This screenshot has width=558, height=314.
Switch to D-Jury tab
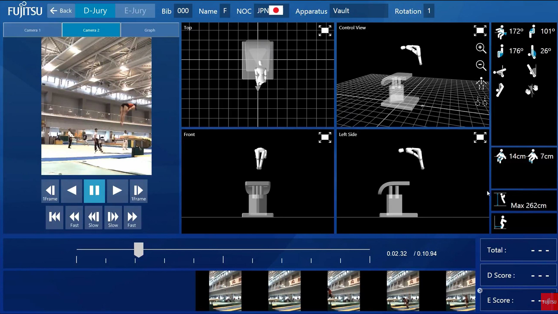pos(95,11)
